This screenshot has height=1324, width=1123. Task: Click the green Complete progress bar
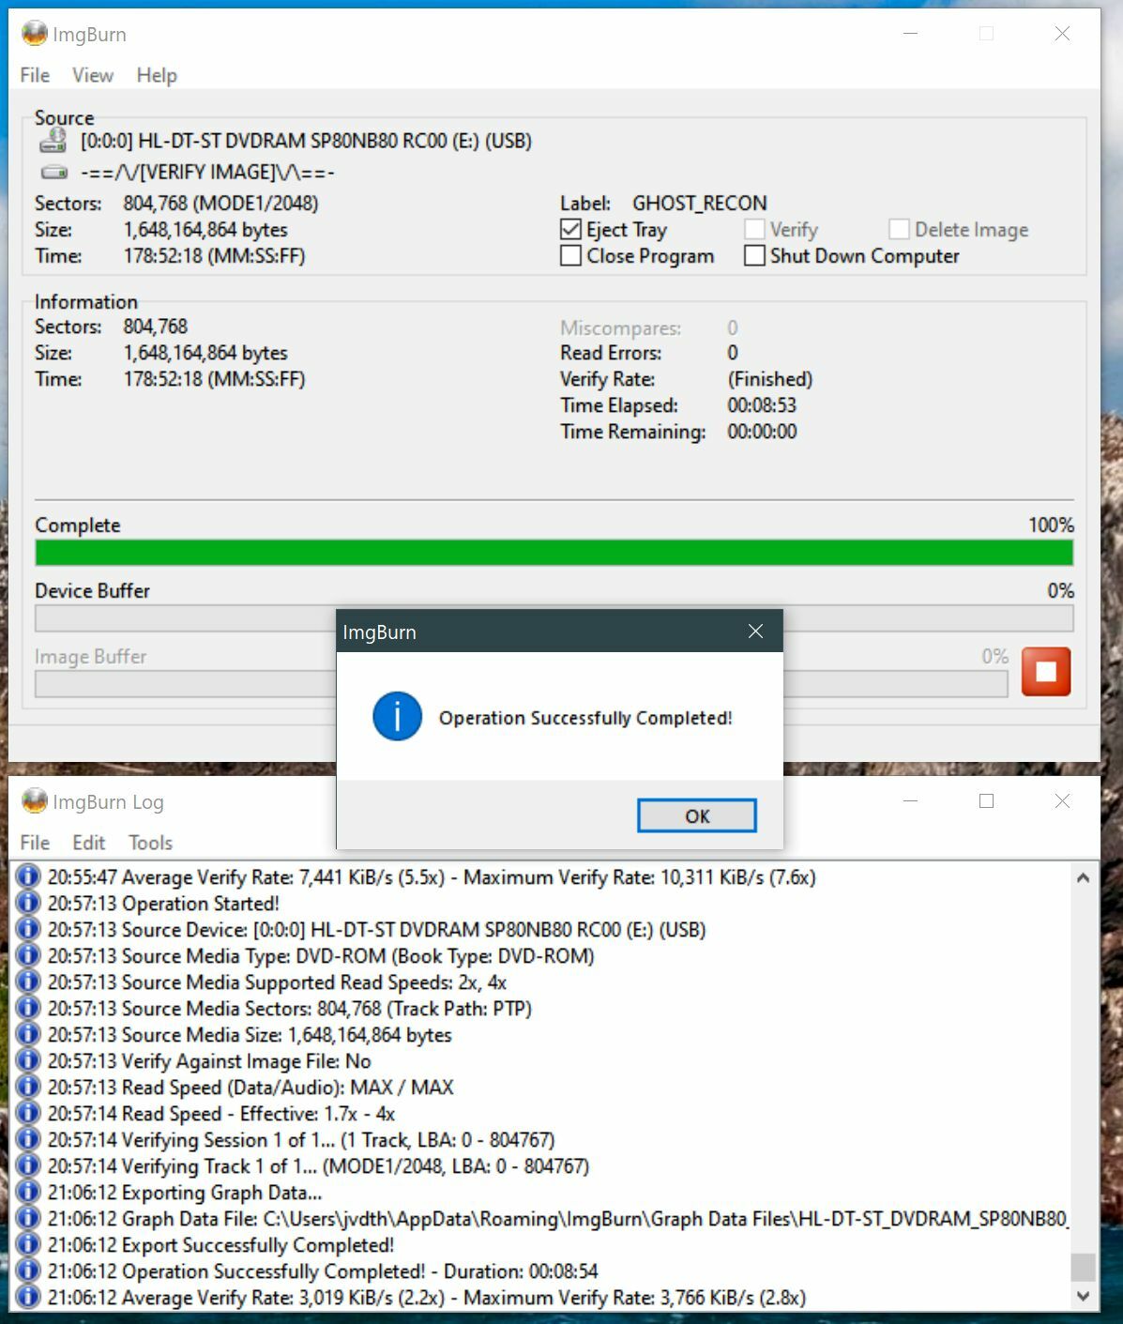(x=554, y=553)
